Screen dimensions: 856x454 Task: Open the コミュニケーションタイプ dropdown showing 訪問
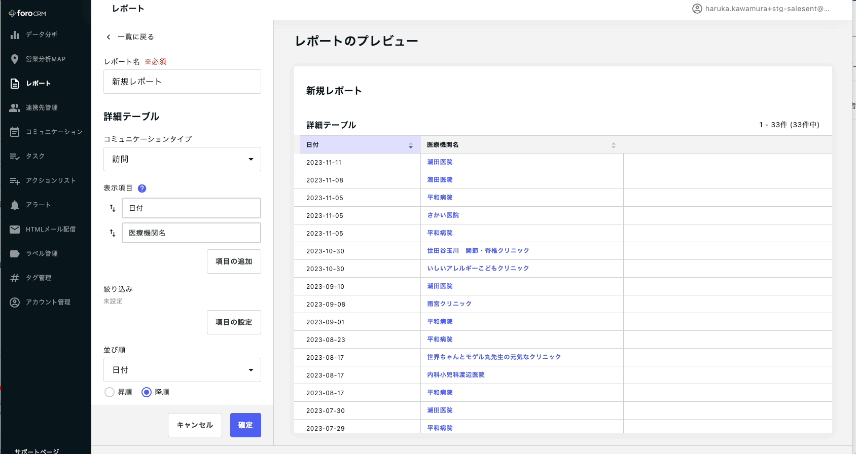tap(182, 159)
